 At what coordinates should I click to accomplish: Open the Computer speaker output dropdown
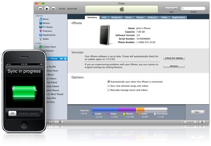(x=190, y=122)
